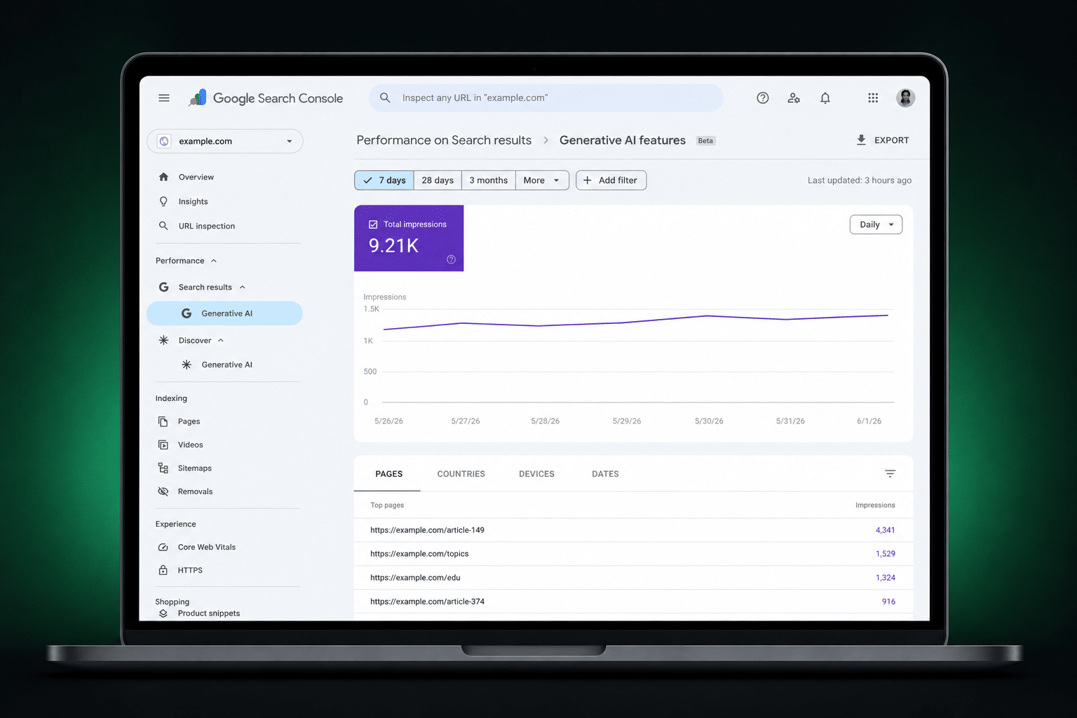Click the plus icon on Add filter

click(x=588, y=180)
